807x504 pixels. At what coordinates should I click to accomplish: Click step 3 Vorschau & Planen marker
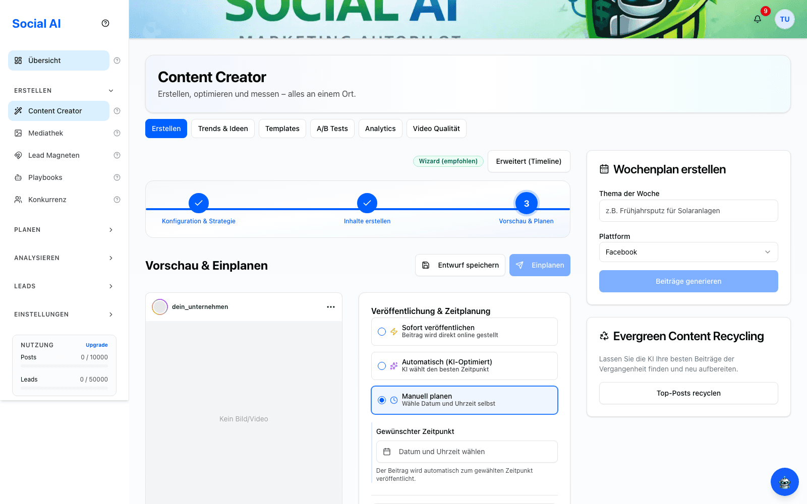(x=527, y=203)
